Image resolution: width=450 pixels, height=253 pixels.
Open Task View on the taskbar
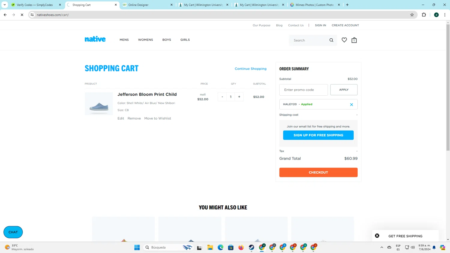pos(199,247)
